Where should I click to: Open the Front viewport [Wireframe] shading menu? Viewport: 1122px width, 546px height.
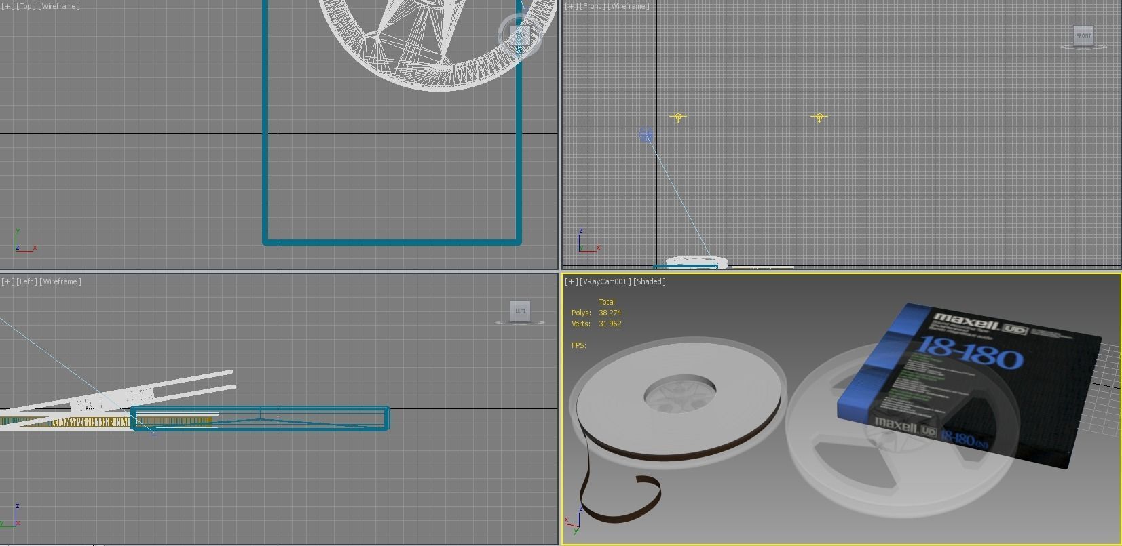click(x=629, y=6)
